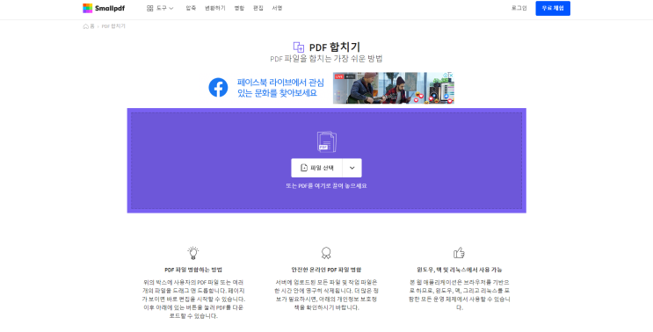
Task: Click the PDF 합치기 page title
Action: tap(335, 47)
